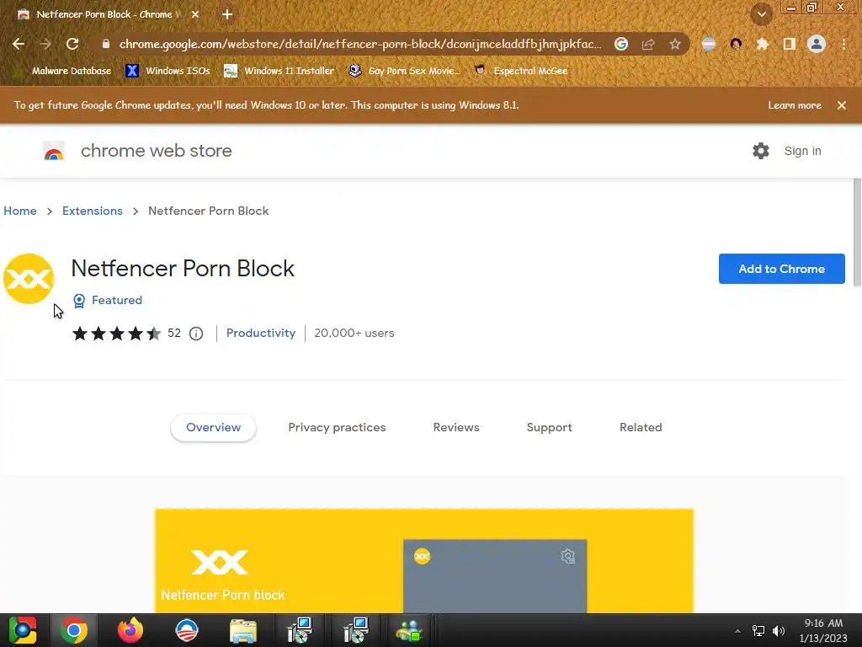The height and width of the screenshot is (647, 862).
Task: Open Windows 11 Installer bookmark
Action: pos(279,71)
